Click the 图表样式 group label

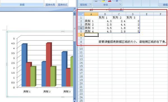(62, 5)
